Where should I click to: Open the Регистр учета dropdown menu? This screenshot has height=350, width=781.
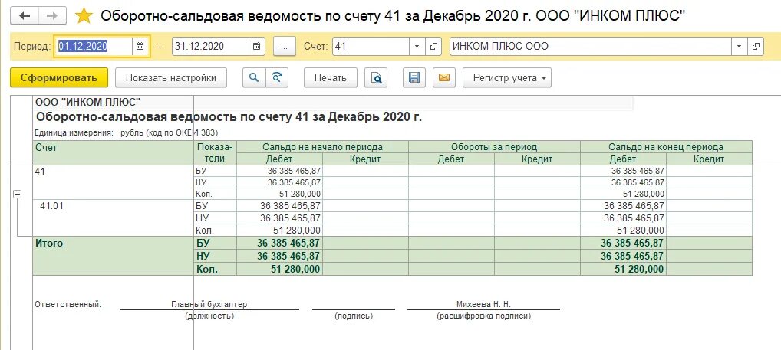[x=507, y=77]
